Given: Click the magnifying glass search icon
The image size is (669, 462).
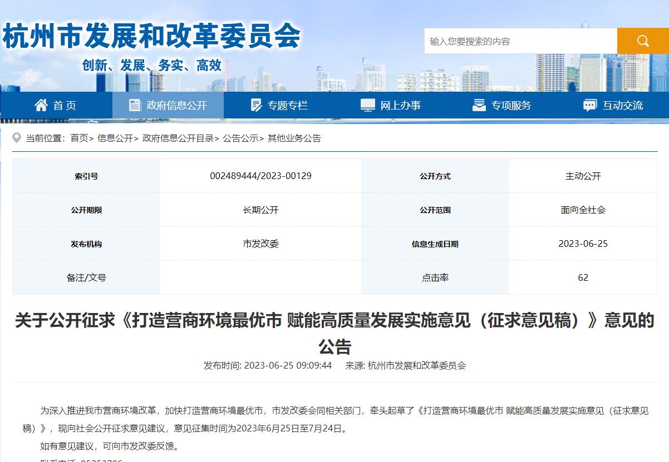Looking at the screenshot, I should click(643, 40).
